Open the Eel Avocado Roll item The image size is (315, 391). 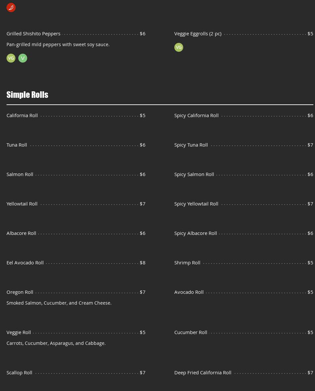[x=25, y=263]
